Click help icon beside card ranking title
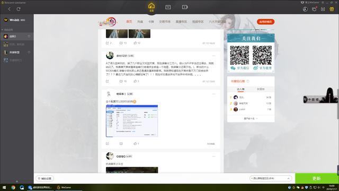The width and height of the screenshot is (339, 191). pyautogui.click(x=248, y=81)
